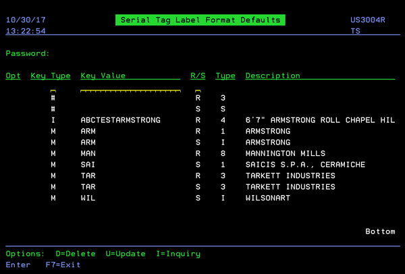The image size is (405, 274).
Task: Click the Key Type I for ABCTESTARMSTRONG
Action: (x=53, y=120)
